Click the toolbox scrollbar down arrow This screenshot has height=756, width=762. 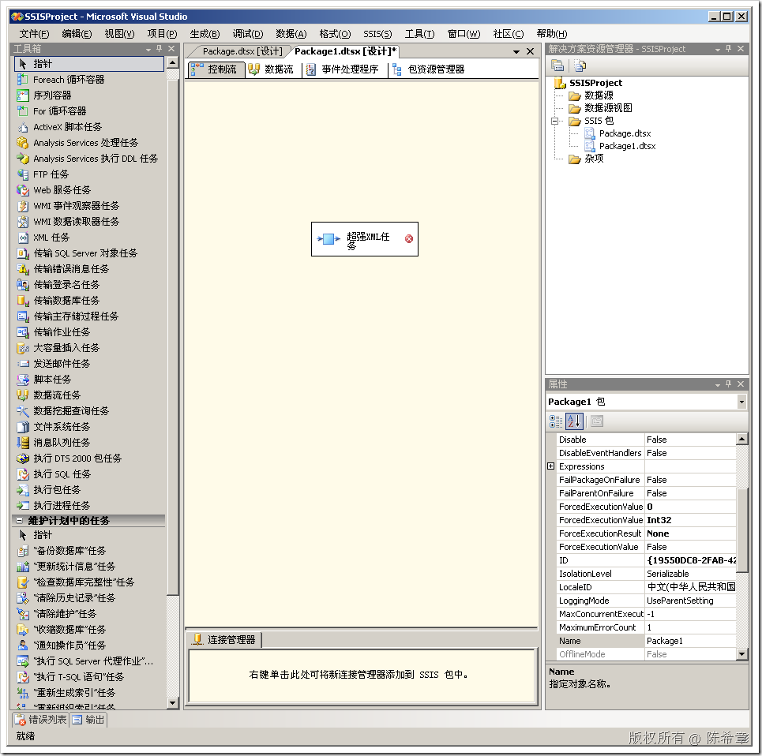click(x=172, y=702)
